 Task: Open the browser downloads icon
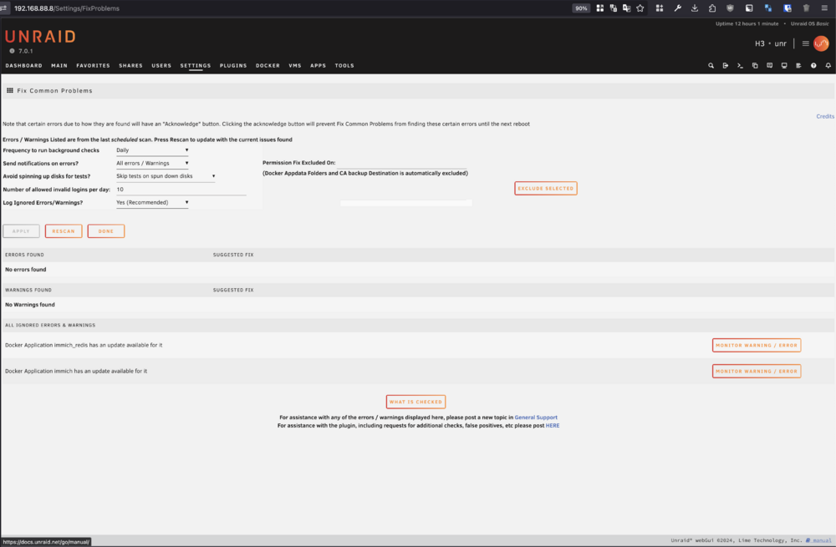[695, 8]
